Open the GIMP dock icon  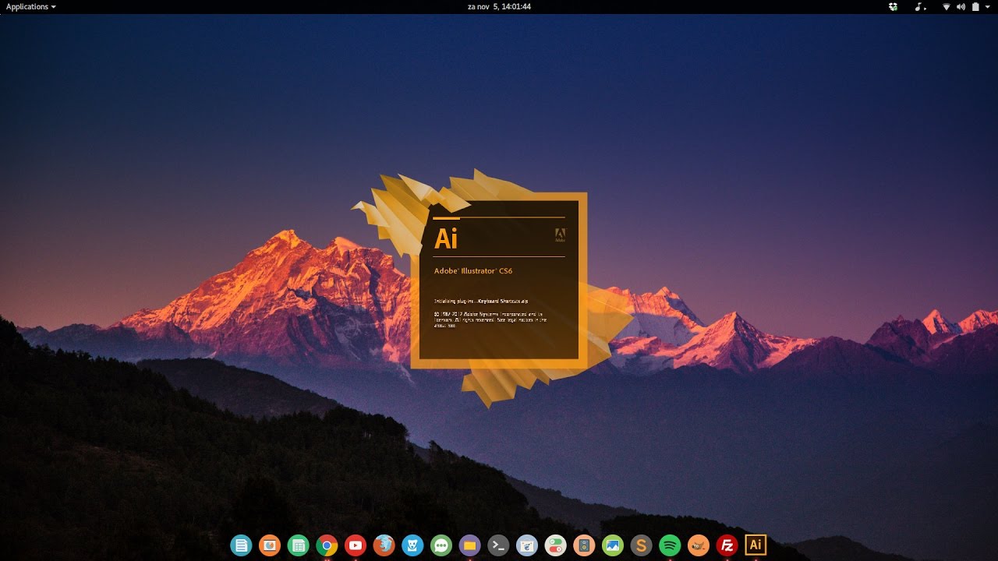coord(698,545)
